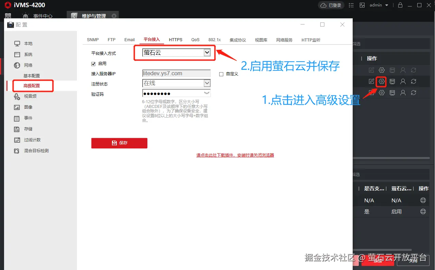Click edit pencil in highlighted device row

click(371, 81)
